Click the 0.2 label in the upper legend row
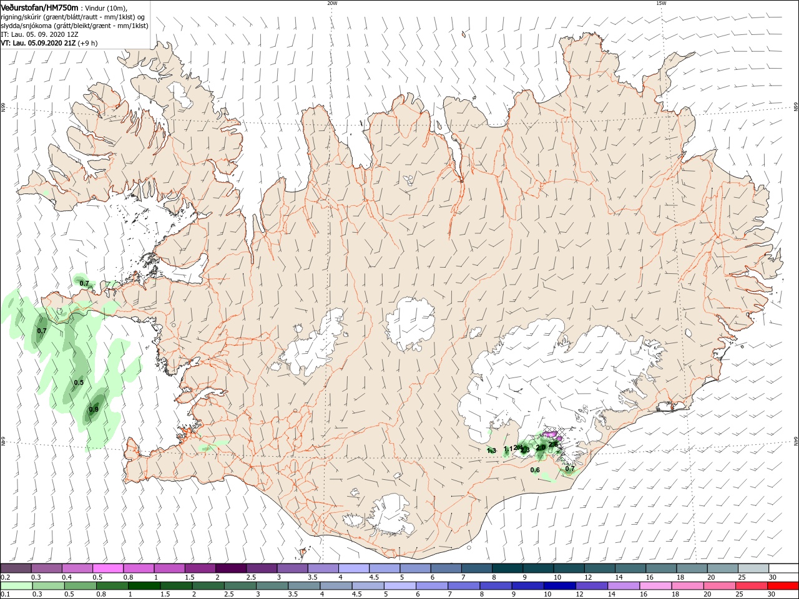 pos(5,577)
